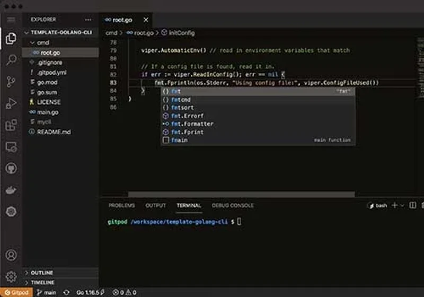Collapse the TEMPLATE-GOLANG-CLI folder section

click(x=61, y=32)
